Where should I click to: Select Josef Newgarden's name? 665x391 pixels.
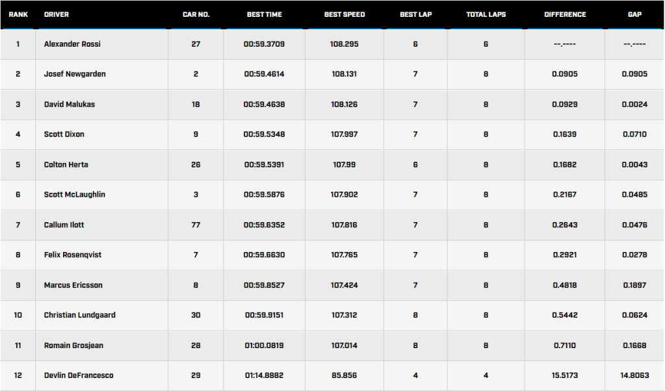pyautogui.click(x=75, y=74)
